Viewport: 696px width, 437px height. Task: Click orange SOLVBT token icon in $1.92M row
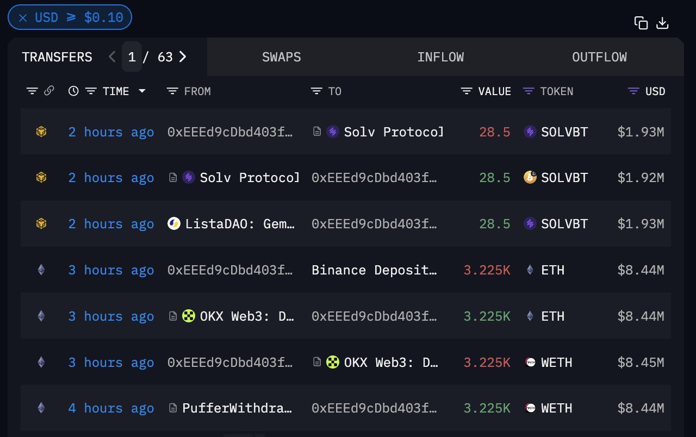530,177
